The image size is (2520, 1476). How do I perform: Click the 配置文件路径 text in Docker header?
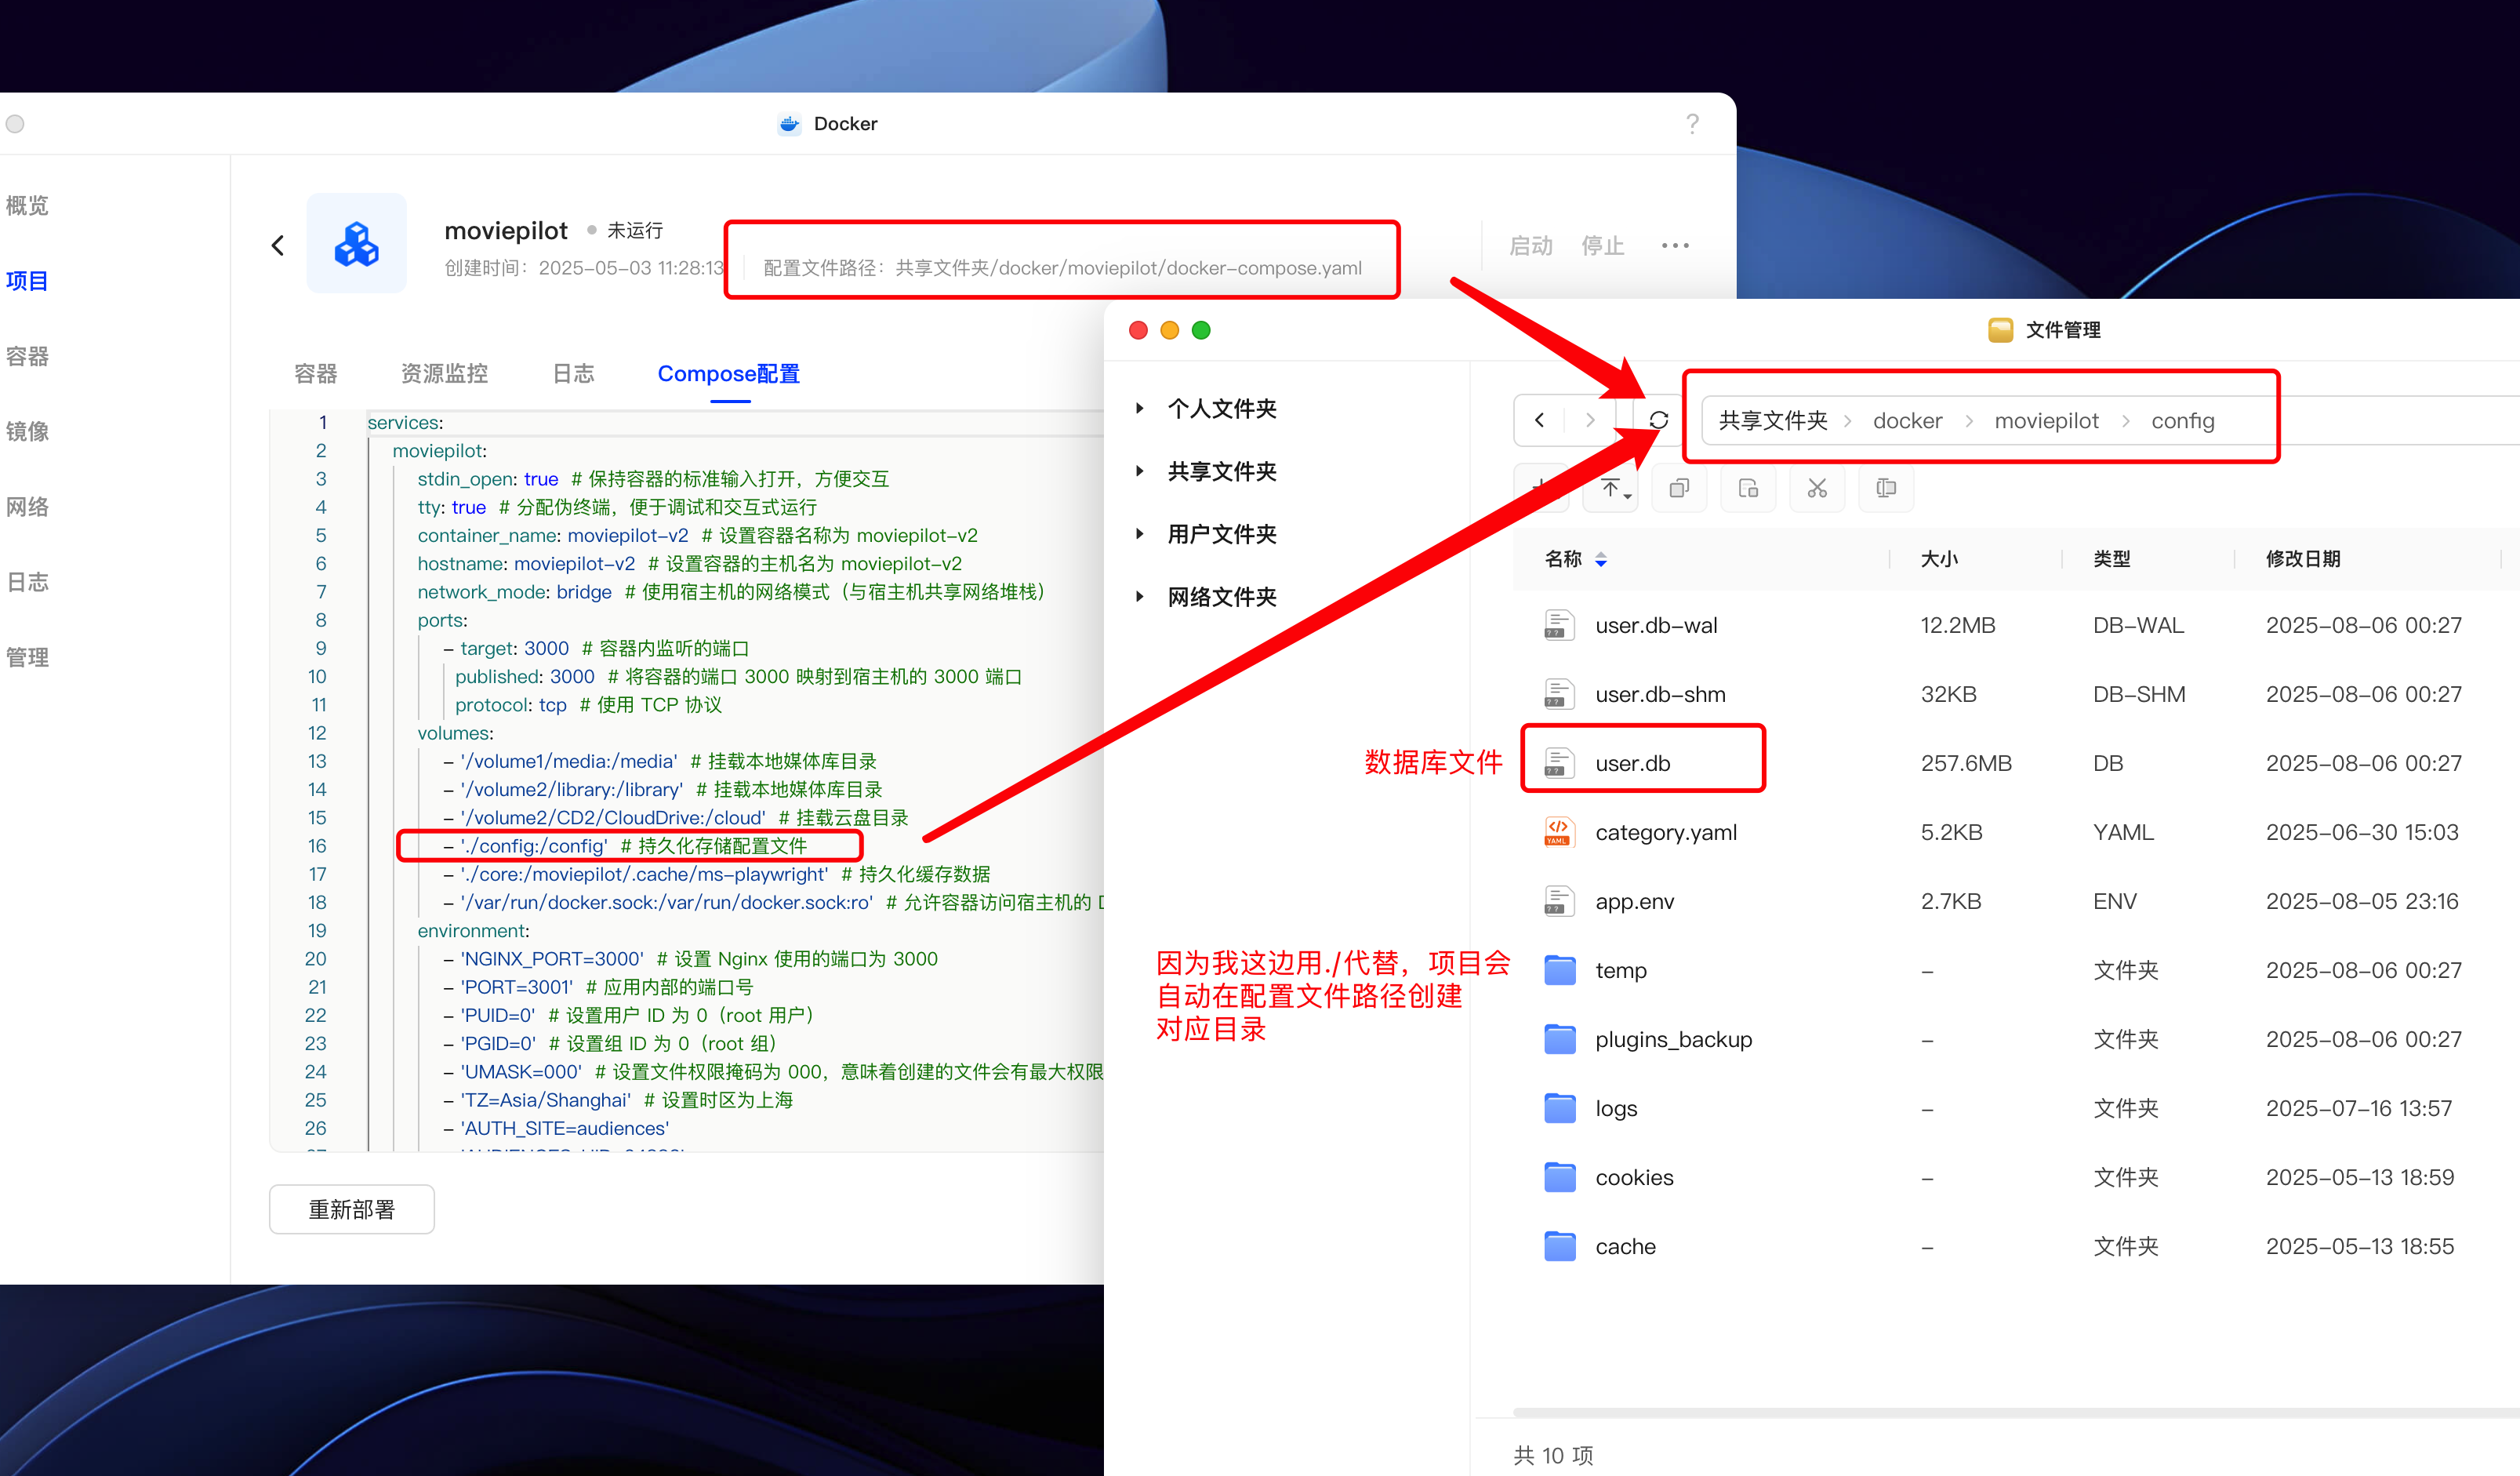tap(1062, 268)
